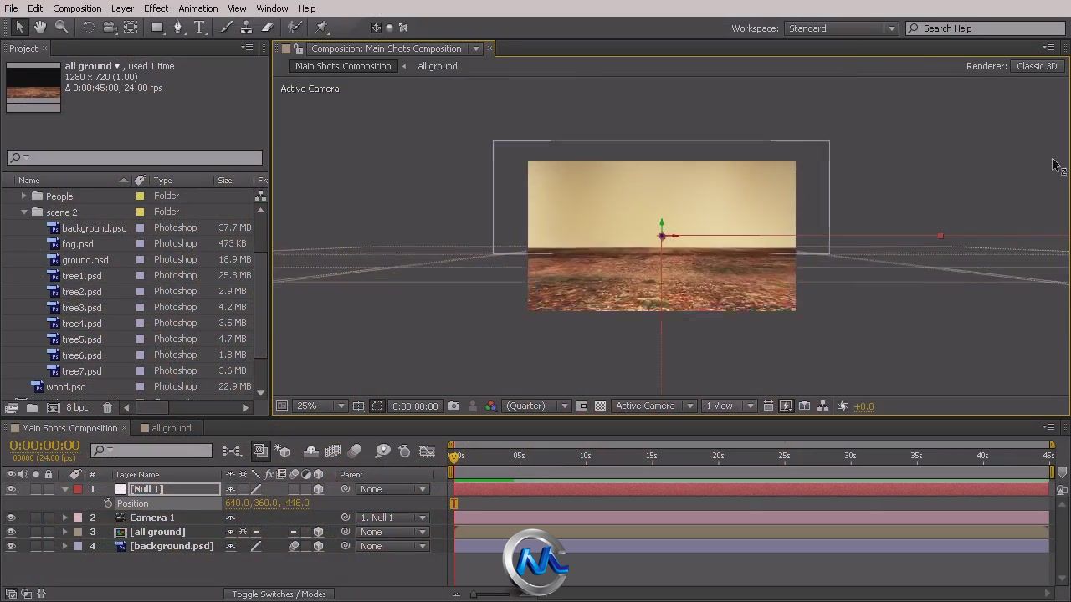Click the Toggle Switches / Modes button
Screen dimensions: 1071x602
click(x=279, y=594)
